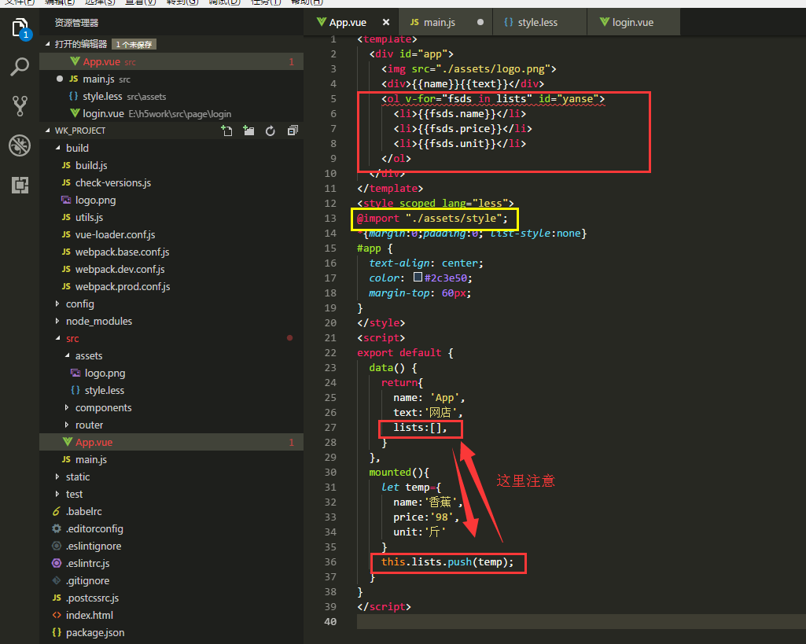Viewport: 806px width, 644px height.
Task: Open index.html in the project tree
Action: point(171,615)
